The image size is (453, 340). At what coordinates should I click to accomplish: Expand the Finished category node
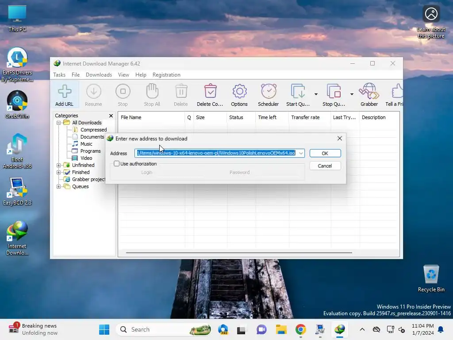[x=59, y=172]
